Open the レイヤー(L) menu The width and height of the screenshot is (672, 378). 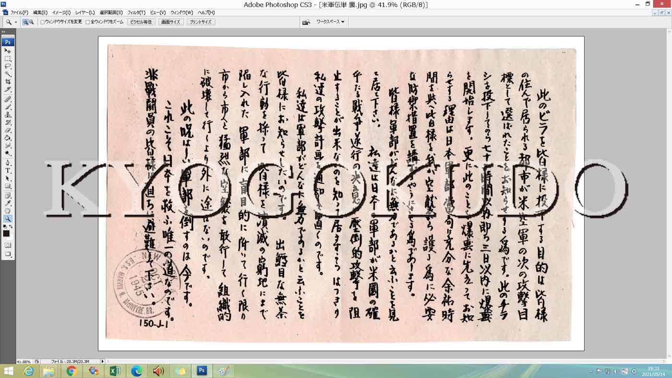pos(85,12)
